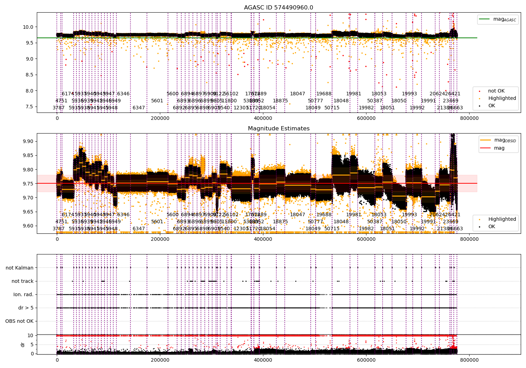Screen dimensions: 526x368
Task: Click the 9.60 tick on middle plot
Action: pyautogui.click(x=28, y=226)
